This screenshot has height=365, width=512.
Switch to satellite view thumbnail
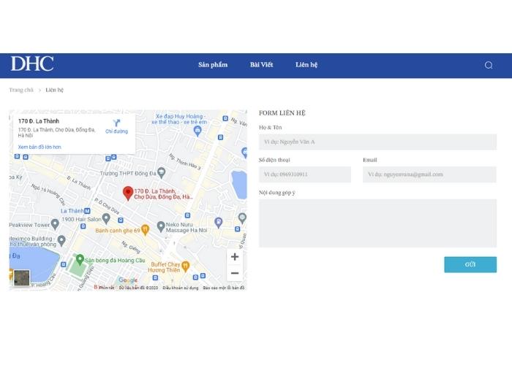[x=22, y=277]
